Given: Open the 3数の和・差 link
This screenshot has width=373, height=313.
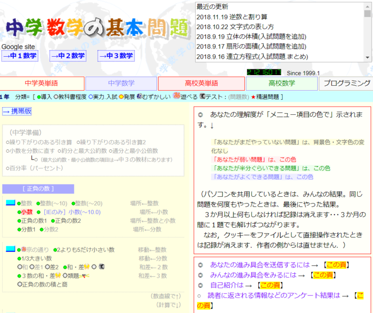Looking at the screenshot, I should [x=38, y=276].
